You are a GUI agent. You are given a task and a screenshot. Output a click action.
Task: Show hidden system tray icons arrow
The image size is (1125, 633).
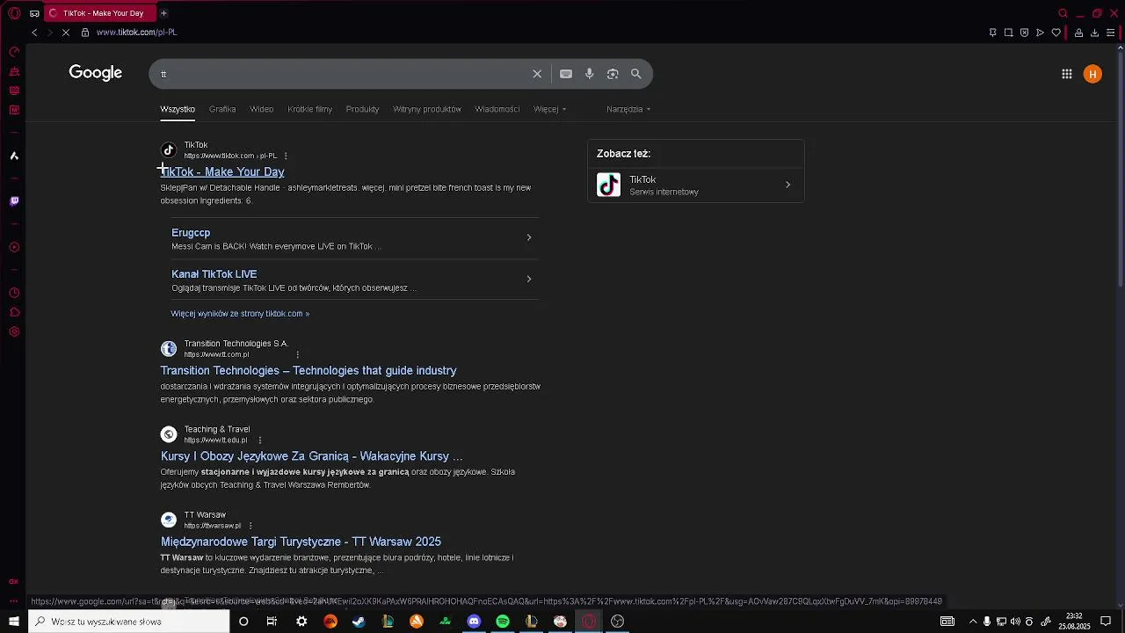click(x=973, y=622)
